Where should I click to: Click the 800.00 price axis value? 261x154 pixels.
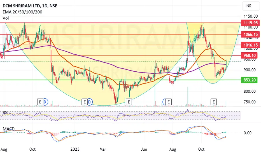coord(250,91)
